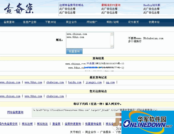Open the 帮助/说明 nav item

pos(113,22)
